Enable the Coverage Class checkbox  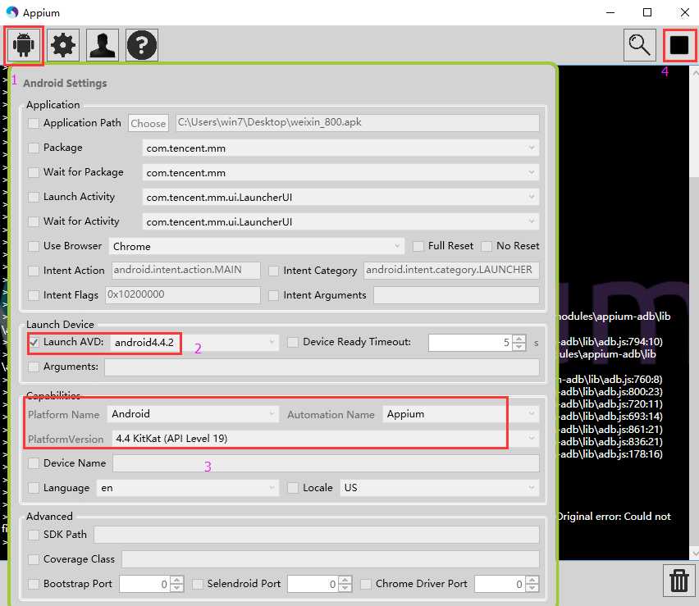(x=34, y=559)
